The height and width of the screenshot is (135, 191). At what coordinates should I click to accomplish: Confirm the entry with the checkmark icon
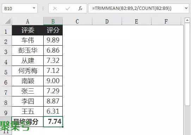[x=68, y=8]
